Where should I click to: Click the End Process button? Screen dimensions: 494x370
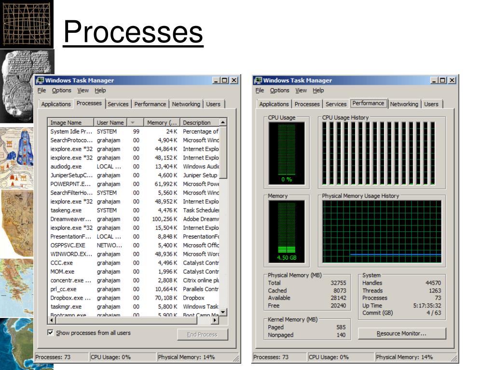point(202,334)
